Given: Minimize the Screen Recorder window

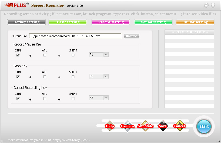Looking at the screenshot, I should point(206,5).
